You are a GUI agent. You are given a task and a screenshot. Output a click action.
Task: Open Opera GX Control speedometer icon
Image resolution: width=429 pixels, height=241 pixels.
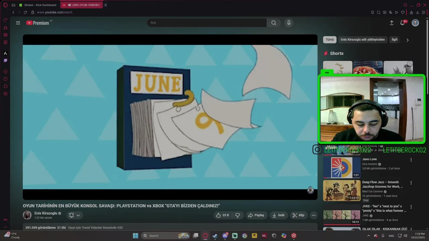click(x=5, y=20)
